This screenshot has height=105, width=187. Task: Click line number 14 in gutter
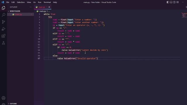pos(39,50)
